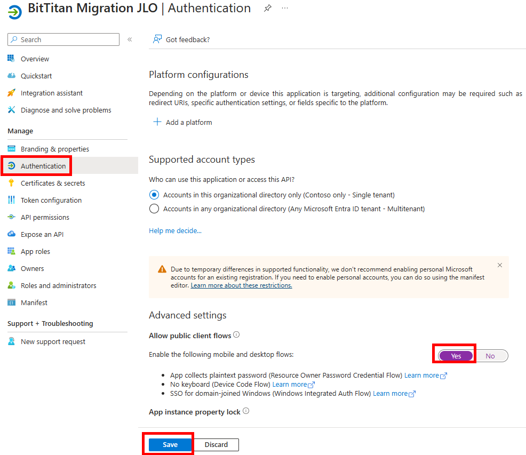Click the Branding & properties icon
Image resolution: width=526 pixels, height=455 pixels.
11,149
